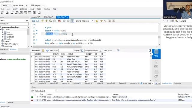Image resolution: width=192 pixels, height=108 pixels.
Task: Select the products 44 result tab
Action: pyautogui.click(x=135, y=83)
